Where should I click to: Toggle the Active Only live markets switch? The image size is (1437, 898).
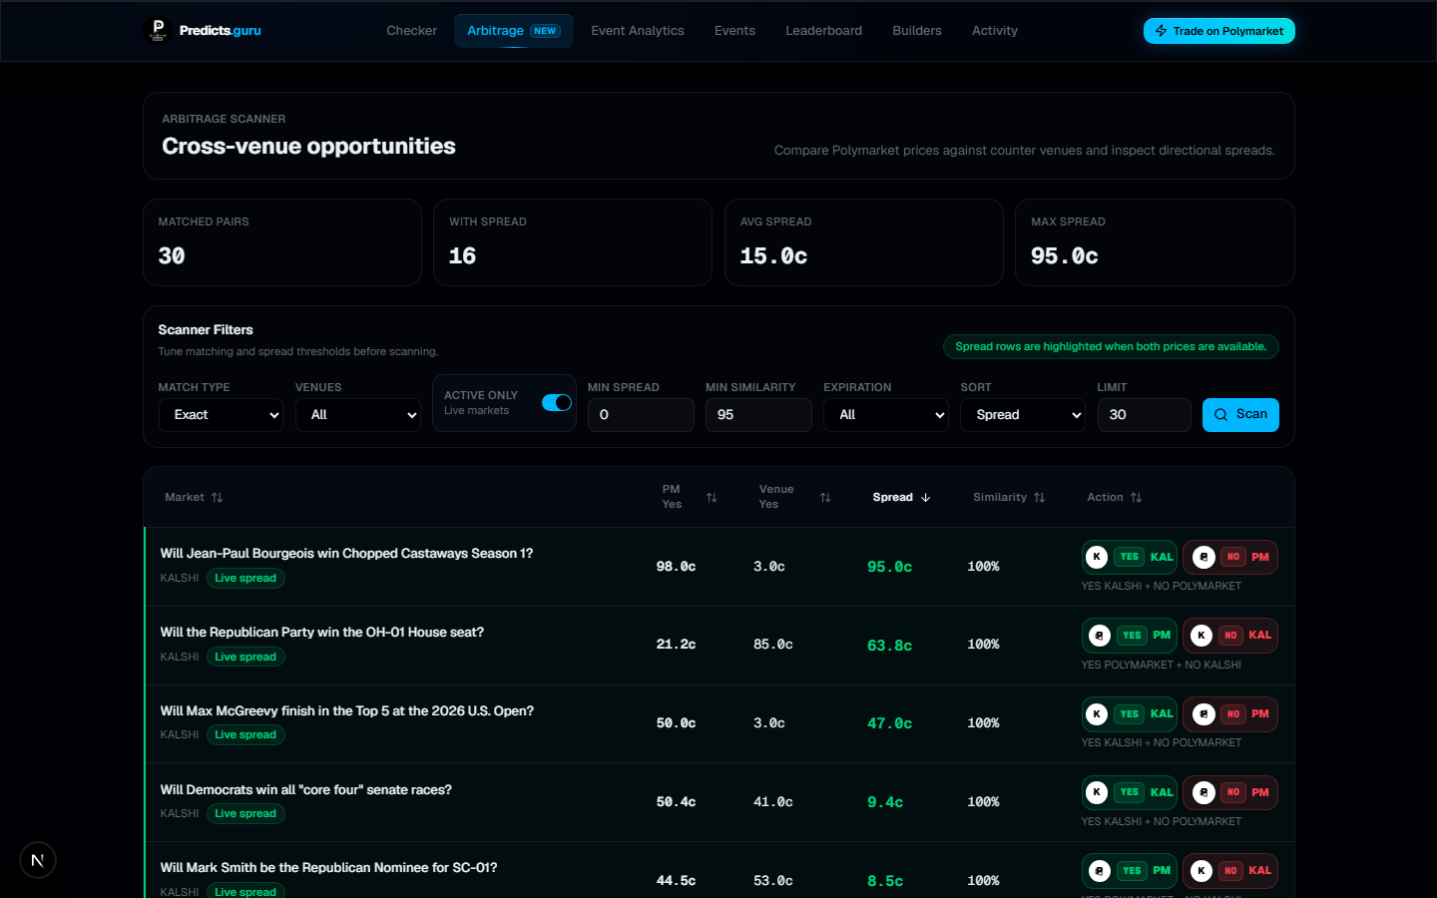[x=557, y=402]
